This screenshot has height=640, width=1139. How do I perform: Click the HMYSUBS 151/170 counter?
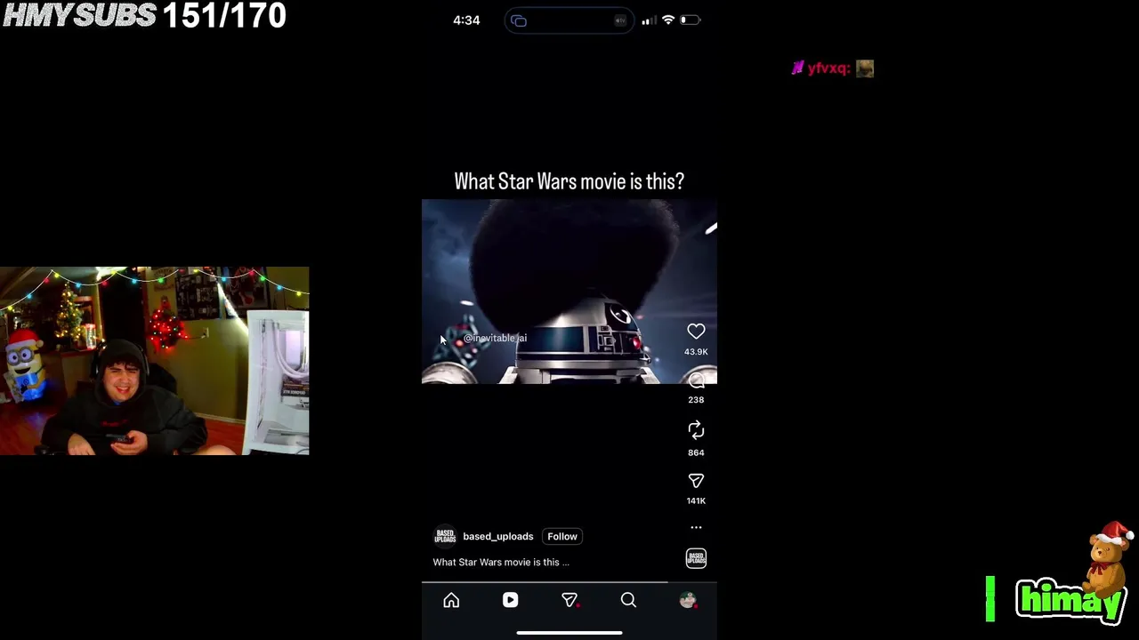click(x=144, y=15)
